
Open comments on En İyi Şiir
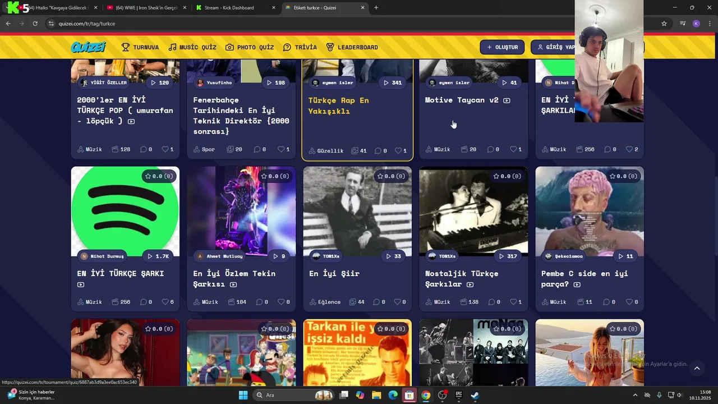click(379, 302)
